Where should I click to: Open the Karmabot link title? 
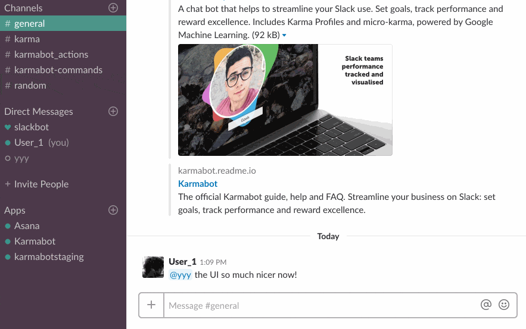click(198, 184)
